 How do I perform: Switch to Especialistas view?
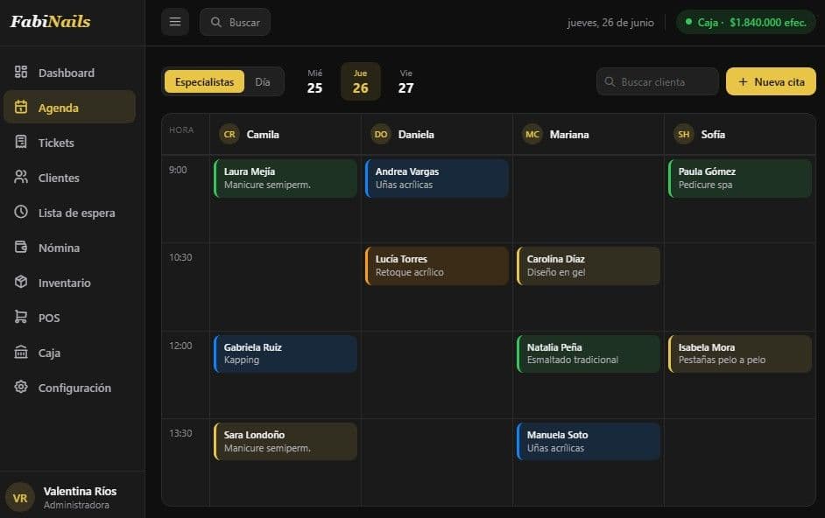pyautogui.click(x=204, y=82)
